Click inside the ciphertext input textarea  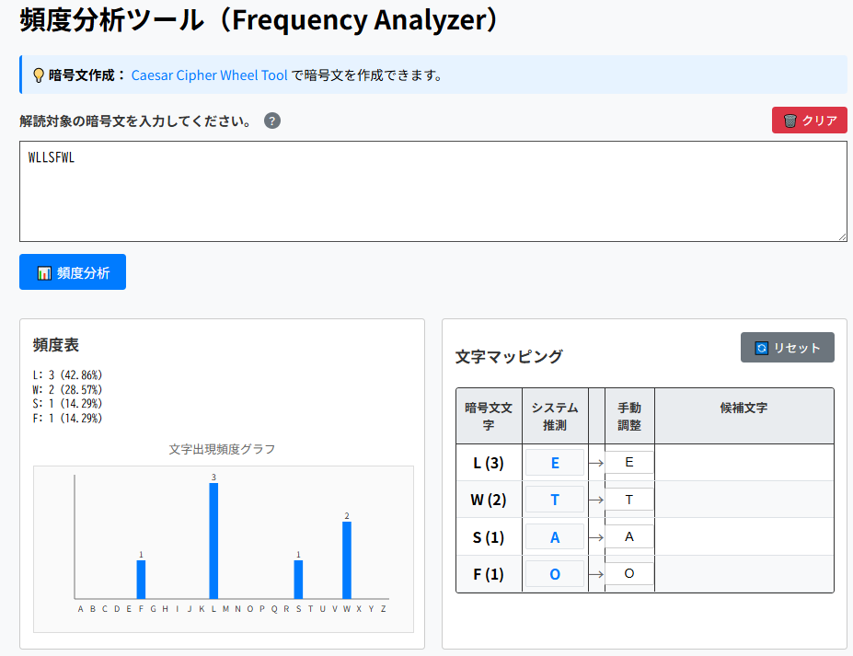click(x=432, y=191)
